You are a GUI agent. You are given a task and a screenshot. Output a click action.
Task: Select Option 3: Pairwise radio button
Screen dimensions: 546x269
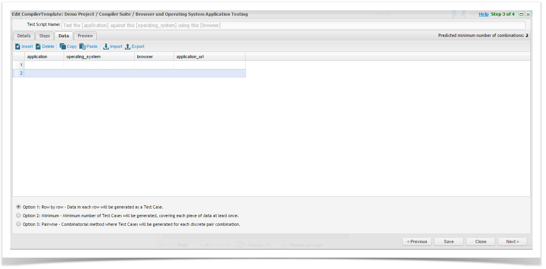18,224
